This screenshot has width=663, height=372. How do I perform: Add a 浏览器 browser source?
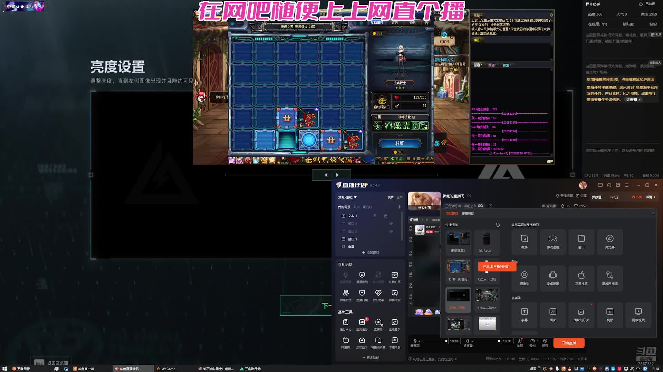tap(609, 241)
